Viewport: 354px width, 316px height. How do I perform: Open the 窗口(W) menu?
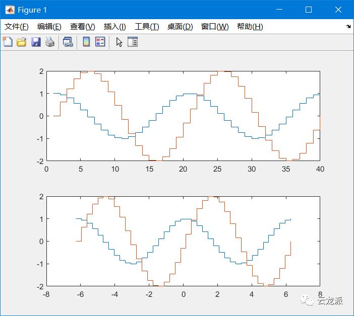215,27
